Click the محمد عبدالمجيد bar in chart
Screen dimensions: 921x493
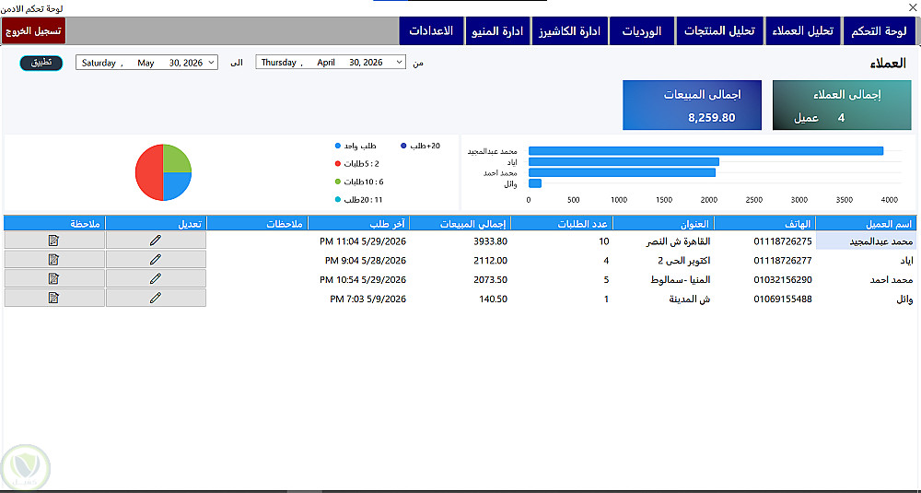(x=706, y=151)
